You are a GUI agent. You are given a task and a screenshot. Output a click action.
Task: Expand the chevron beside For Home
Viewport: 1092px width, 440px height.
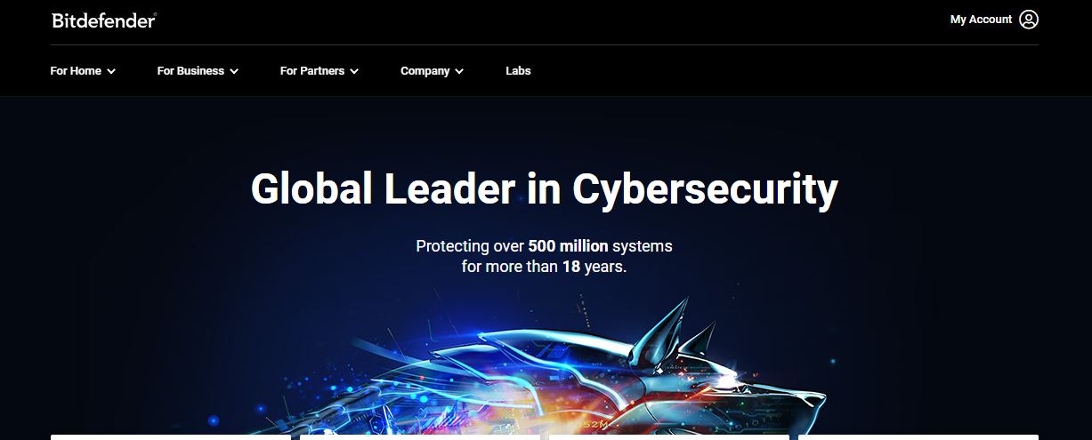pyautogui.click(x=111, y=71)
